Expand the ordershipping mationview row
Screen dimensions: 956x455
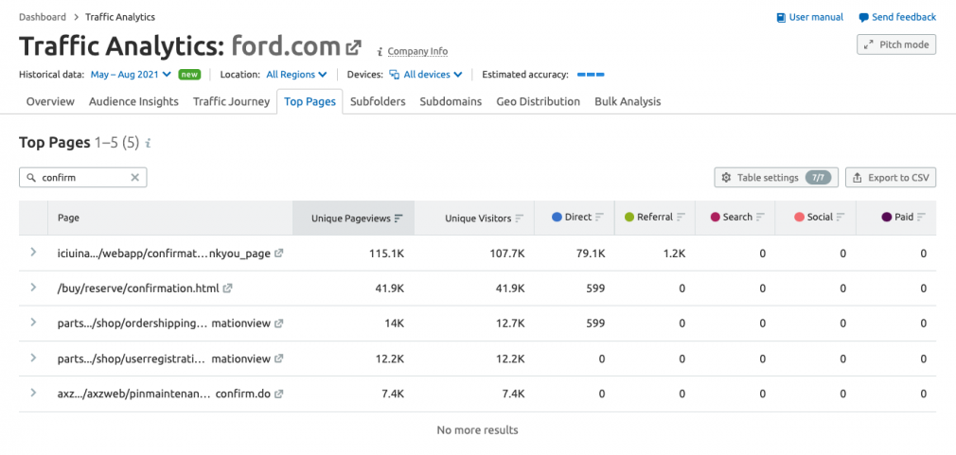(33, 323)
